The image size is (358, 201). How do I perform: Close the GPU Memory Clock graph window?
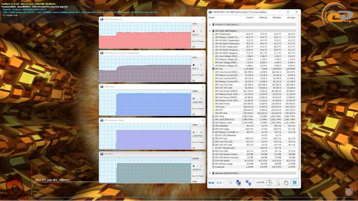(203, 120)
